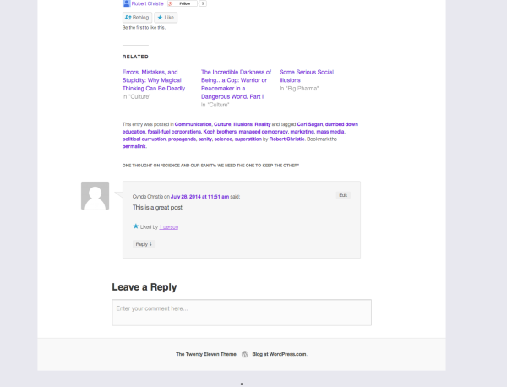Edit Cynde Christie's comment

pyautogui.click(x=343, y=195)
